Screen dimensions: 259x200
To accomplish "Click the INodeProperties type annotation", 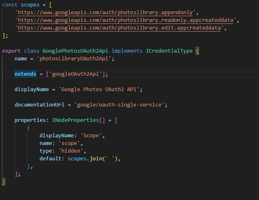I will (x=76, y=120).
